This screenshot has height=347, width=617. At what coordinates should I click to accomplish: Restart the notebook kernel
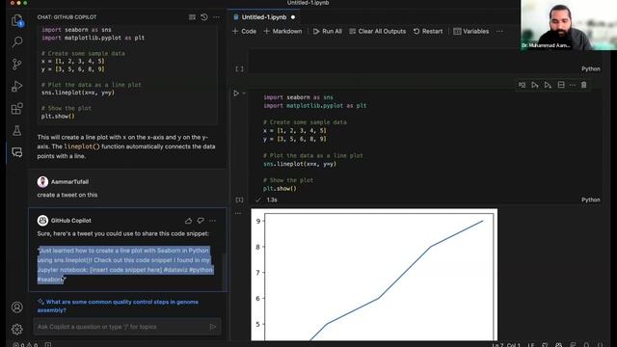pyautogui.click(x=428, y=32)
